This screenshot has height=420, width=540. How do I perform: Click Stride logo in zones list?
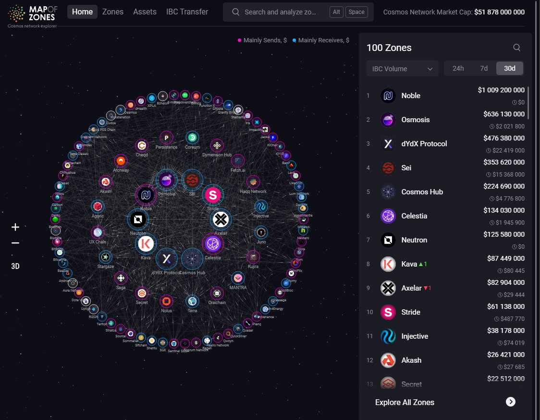tap(388, 312)
